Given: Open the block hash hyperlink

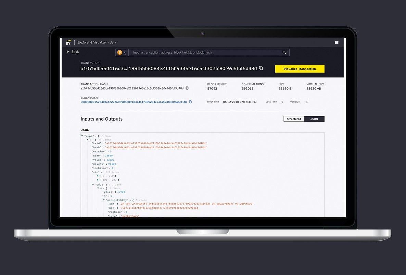Looking at the screenshot, I should point(134,102).
